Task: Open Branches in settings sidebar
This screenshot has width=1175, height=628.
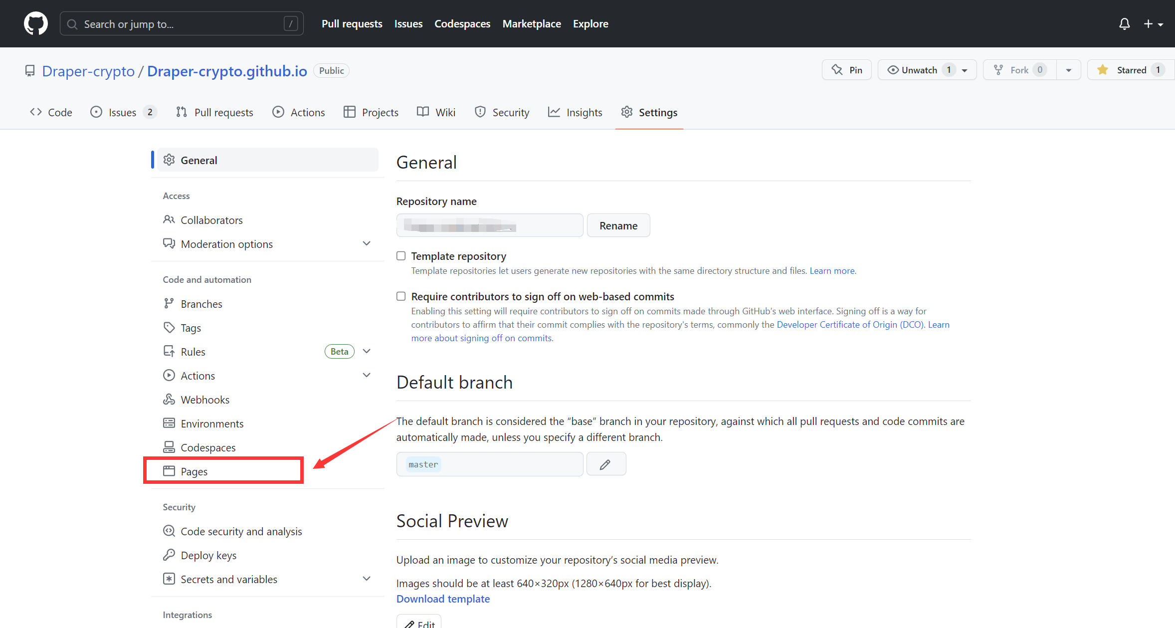Action: [201, 304]
